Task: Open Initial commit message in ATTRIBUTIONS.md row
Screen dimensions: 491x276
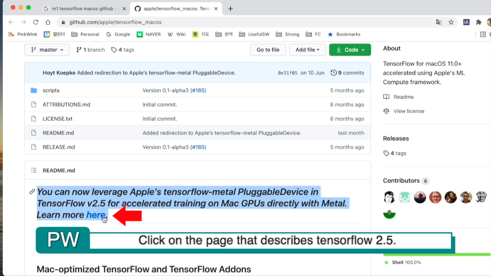Action: [160, 104]
